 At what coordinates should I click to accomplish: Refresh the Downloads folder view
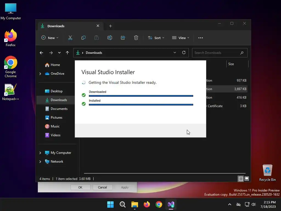(184, 52)
